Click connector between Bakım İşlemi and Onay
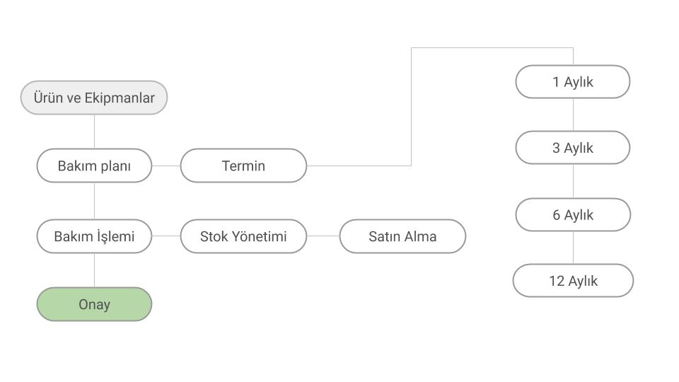This screenshot has height=382, width=679. coord(94,270)
